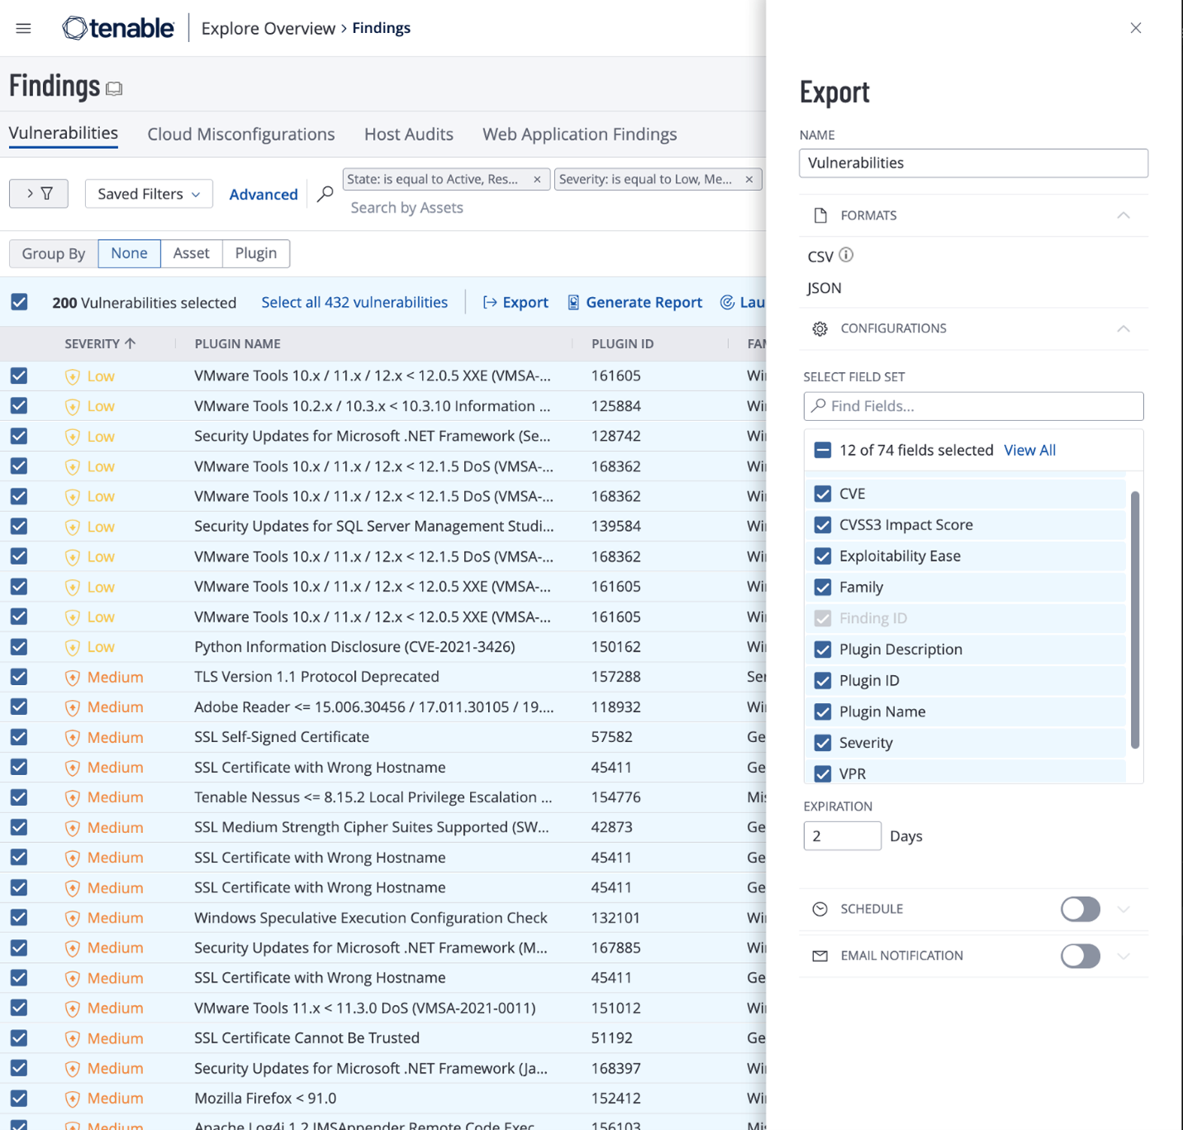The width and height of the screenshot is (1183, 1130).
Task: Enable the Email Notification toggle
Action: [x=1080, y=956]
